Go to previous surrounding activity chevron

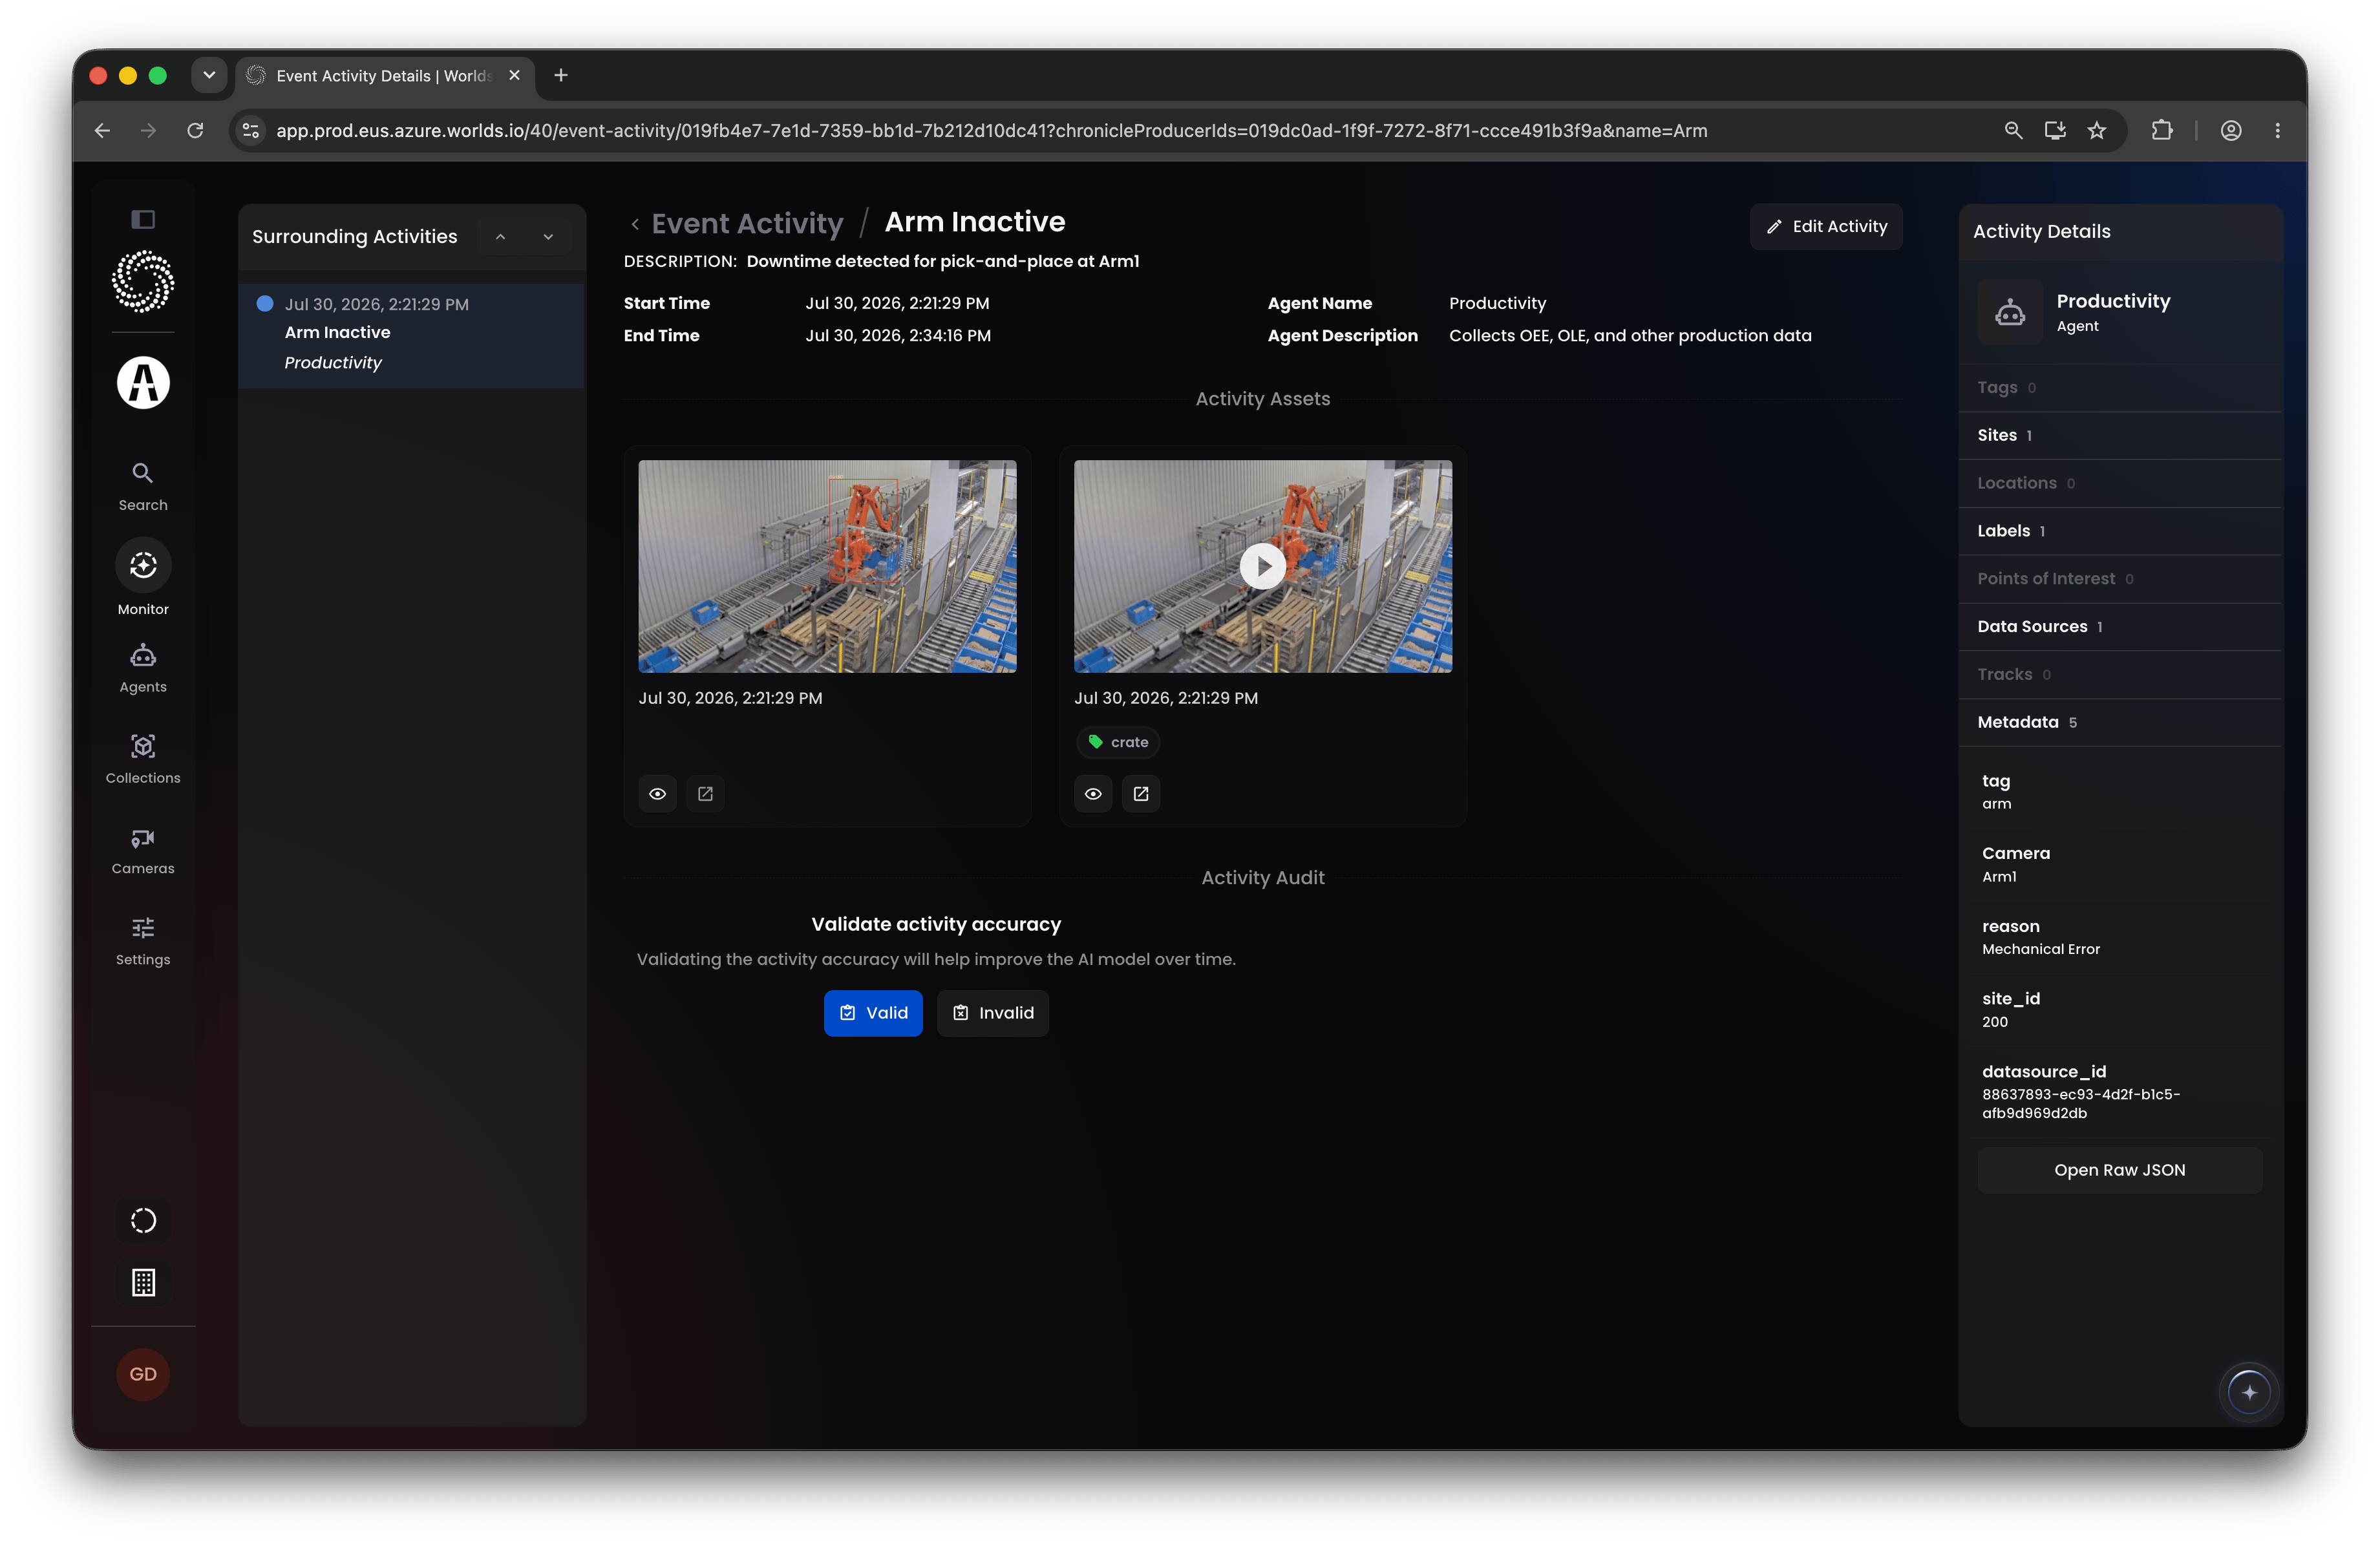[x=500, y=237]
